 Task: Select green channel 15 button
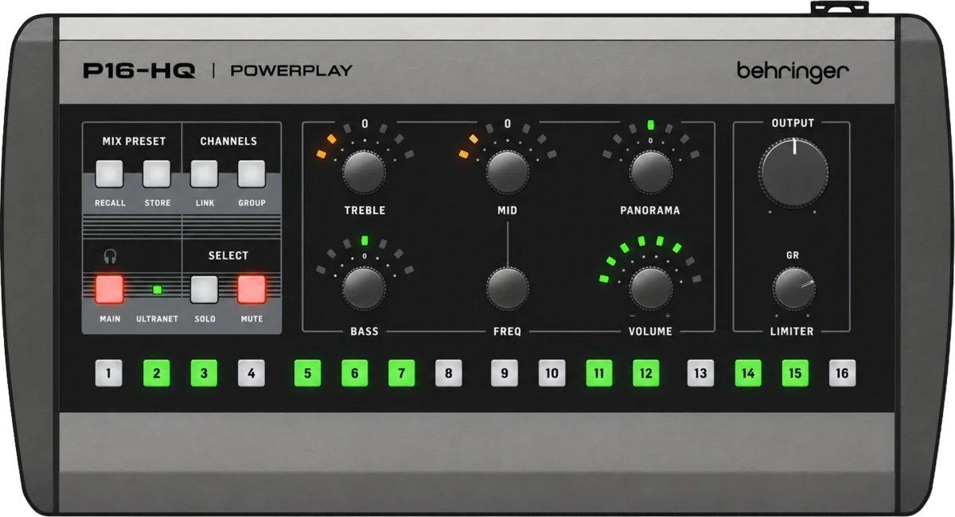point(795,373)
